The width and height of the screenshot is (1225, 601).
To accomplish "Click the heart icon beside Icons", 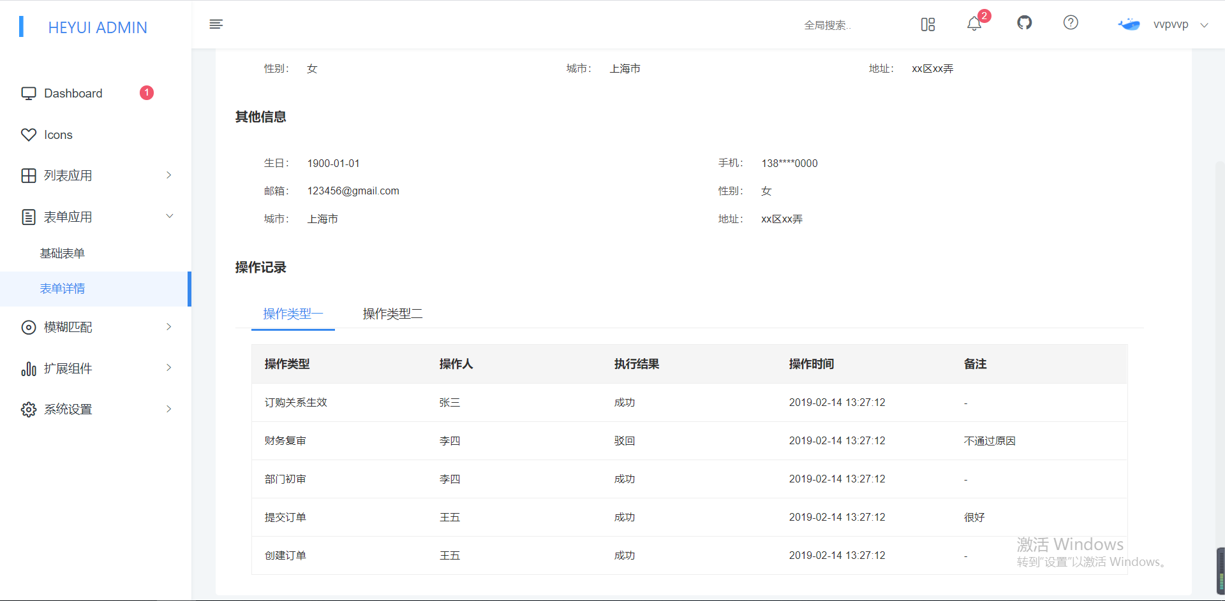I will [x=29, y=134].
